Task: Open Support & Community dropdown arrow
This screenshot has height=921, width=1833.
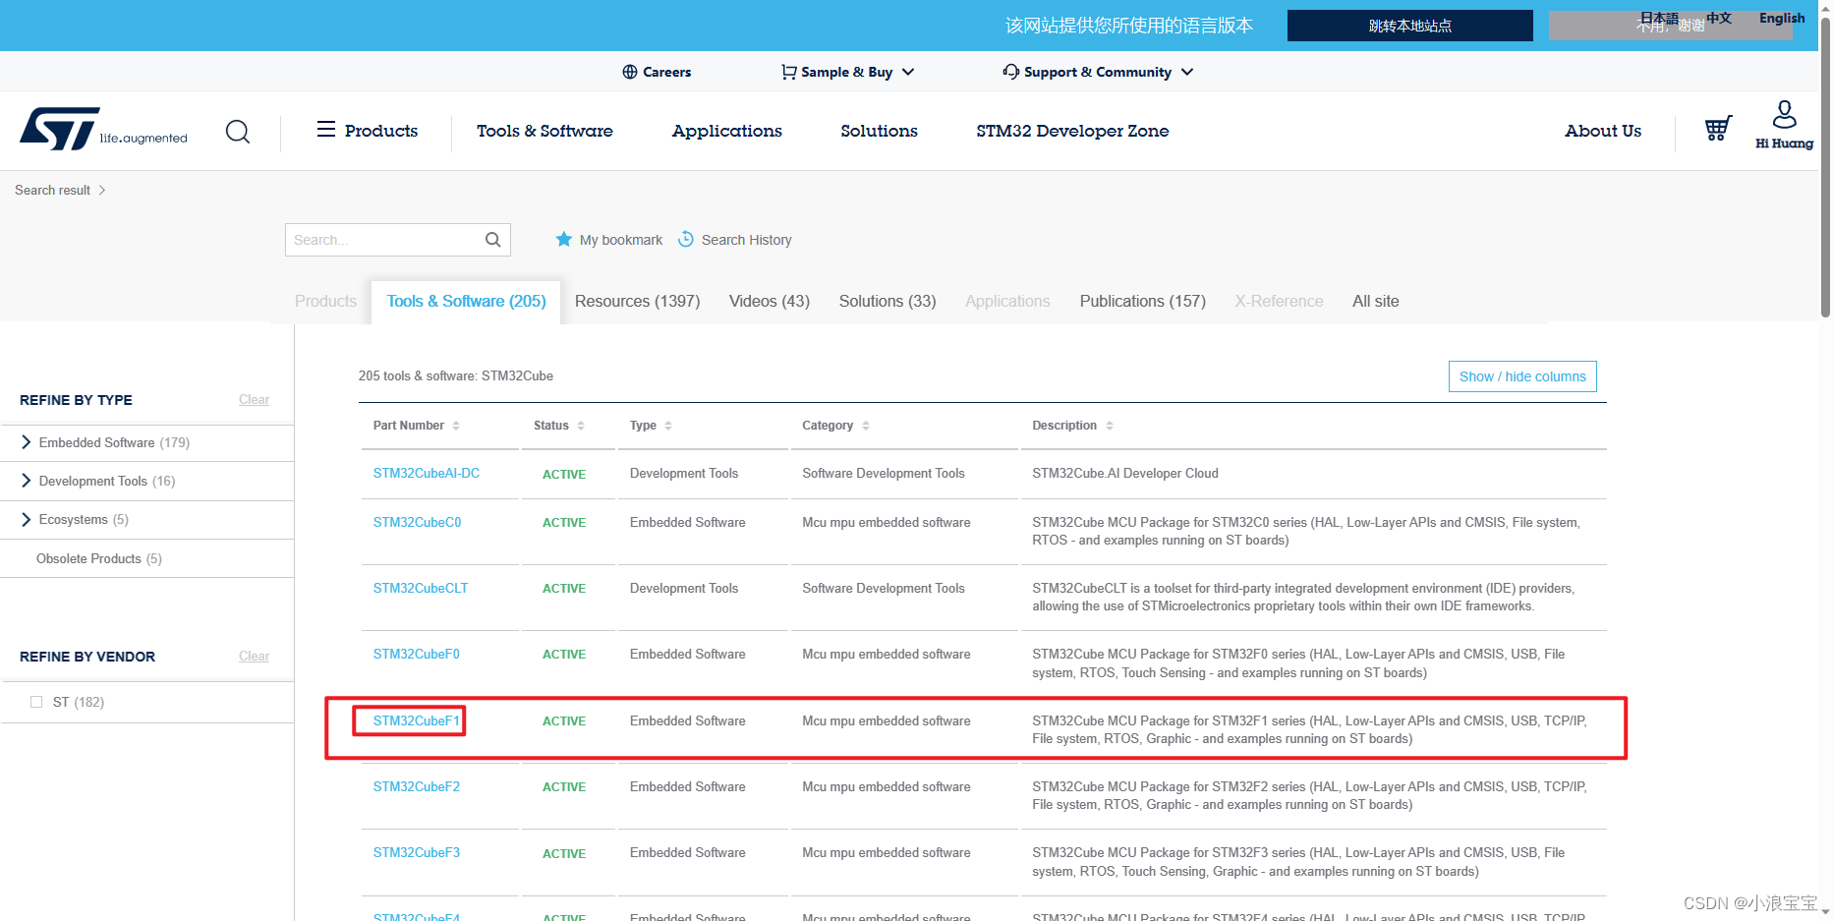Action: (1187, 72)
